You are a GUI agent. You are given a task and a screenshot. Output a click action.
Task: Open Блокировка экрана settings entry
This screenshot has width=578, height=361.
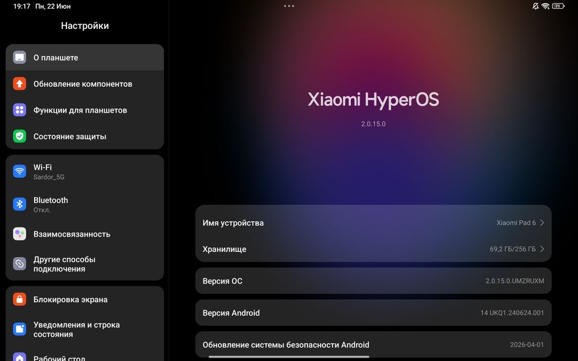[x=85, y=299]
